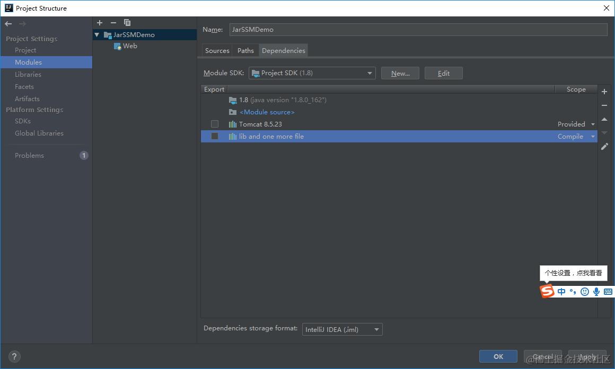Click the Apply button

pyautogui.click(x=587, y=356)
